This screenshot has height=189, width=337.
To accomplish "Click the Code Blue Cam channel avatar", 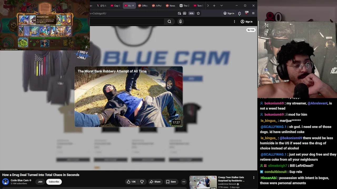I will 6,182.
